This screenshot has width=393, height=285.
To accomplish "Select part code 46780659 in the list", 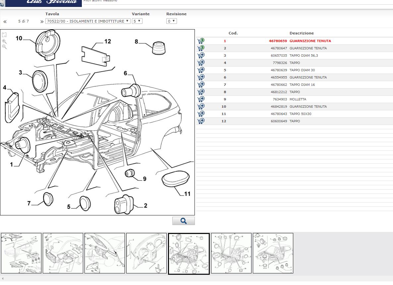I will click(278, 41).
